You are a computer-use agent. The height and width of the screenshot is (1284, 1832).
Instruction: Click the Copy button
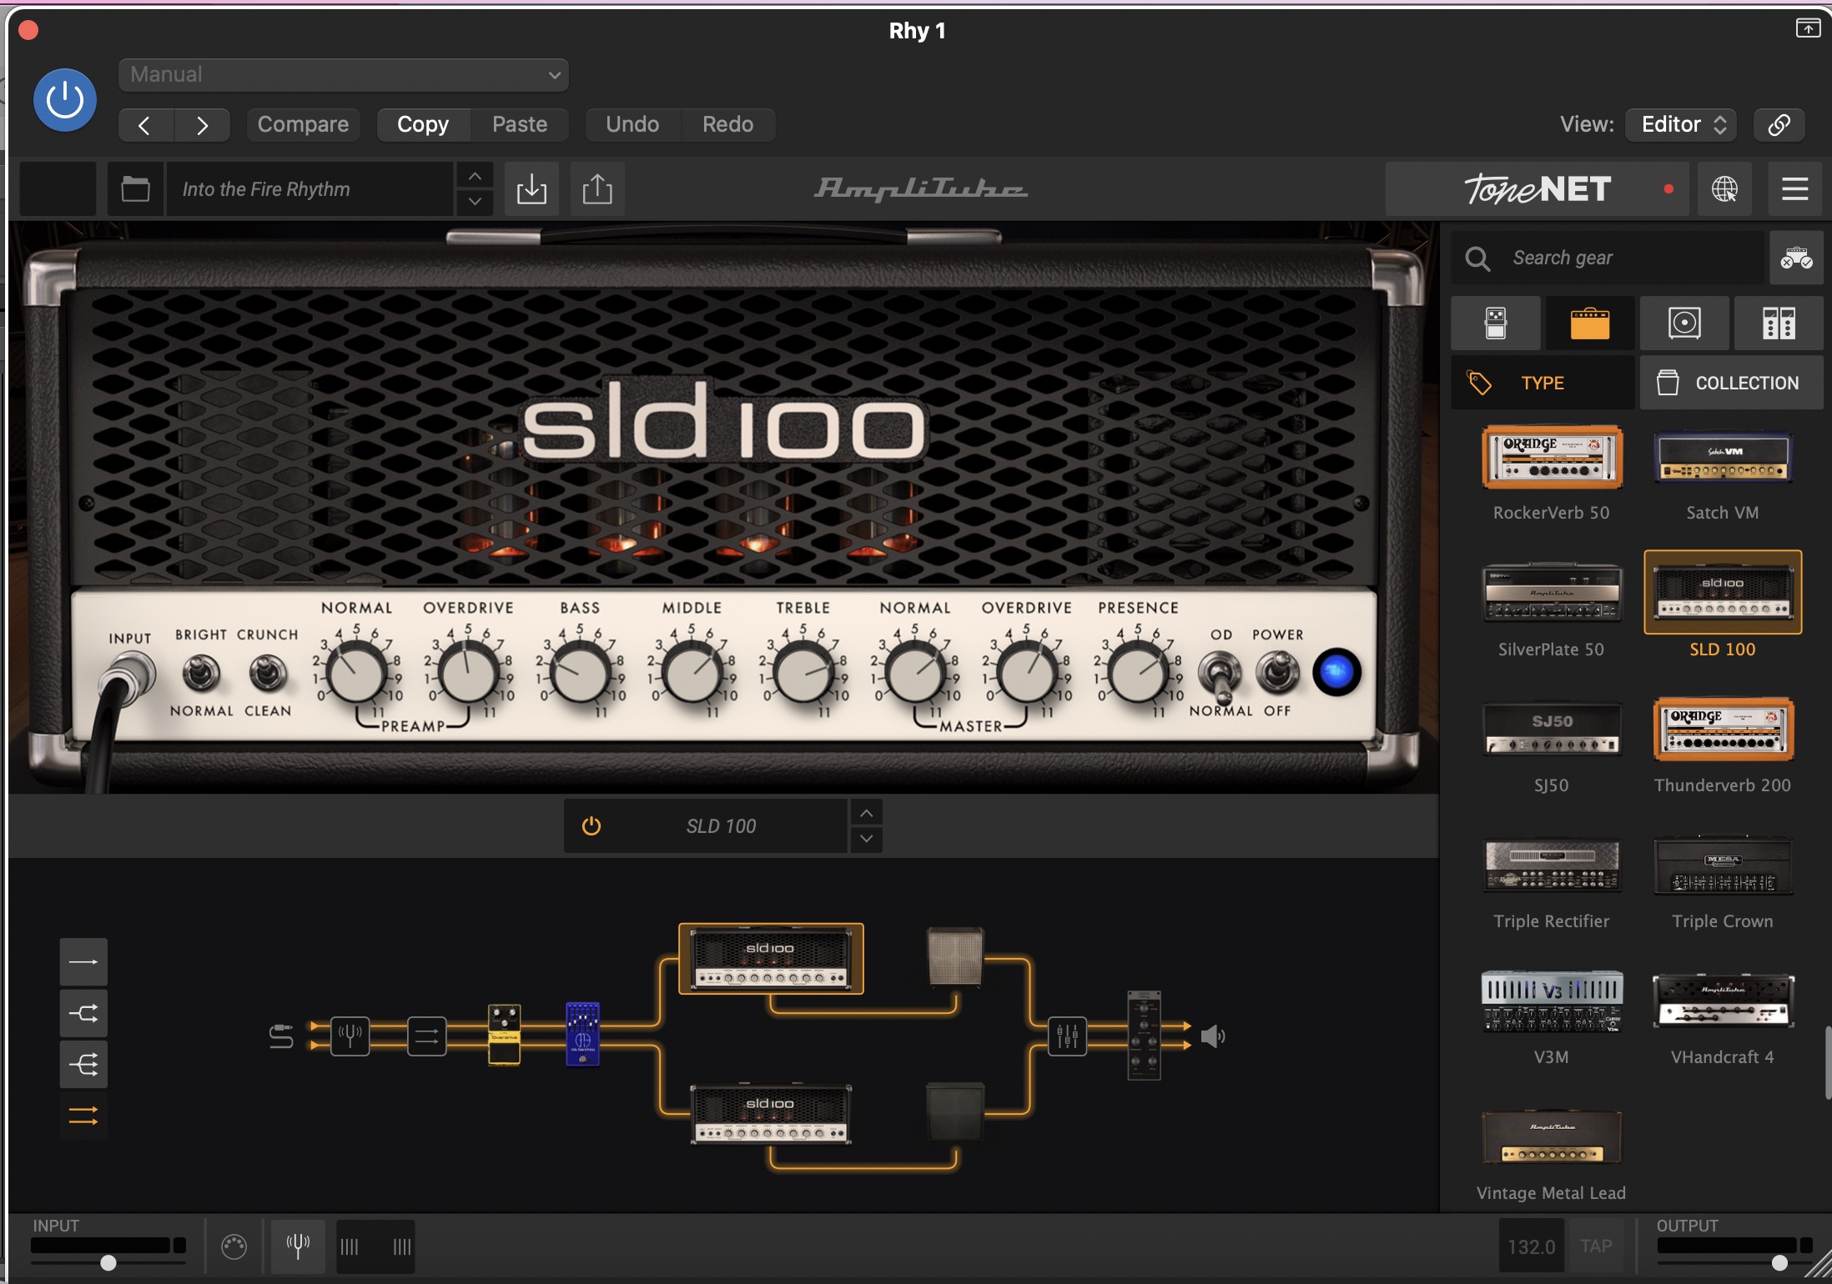click(x=423, y=125)
